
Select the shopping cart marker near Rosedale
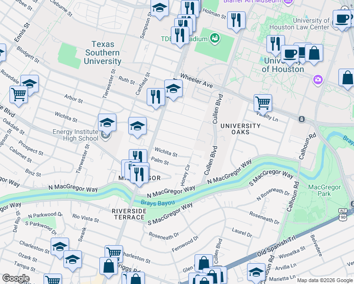[19, 95]
